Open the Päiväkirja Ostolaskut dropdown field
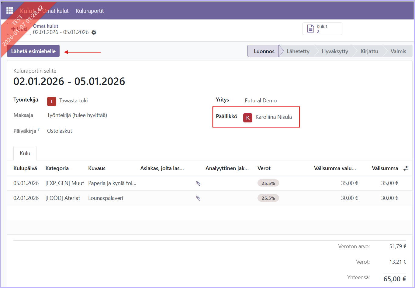This screenshot has width=415, height=288. (60, 131)
